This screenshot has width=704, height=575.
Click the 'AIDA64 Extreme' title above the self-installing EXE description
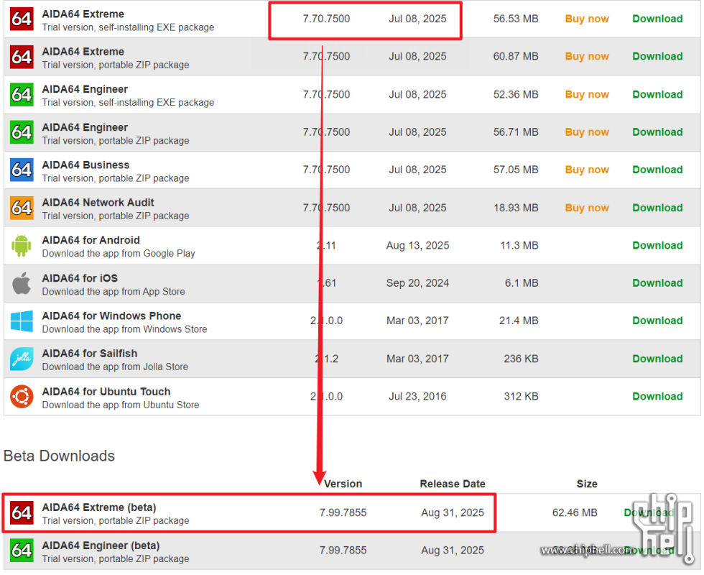(83, 14)
